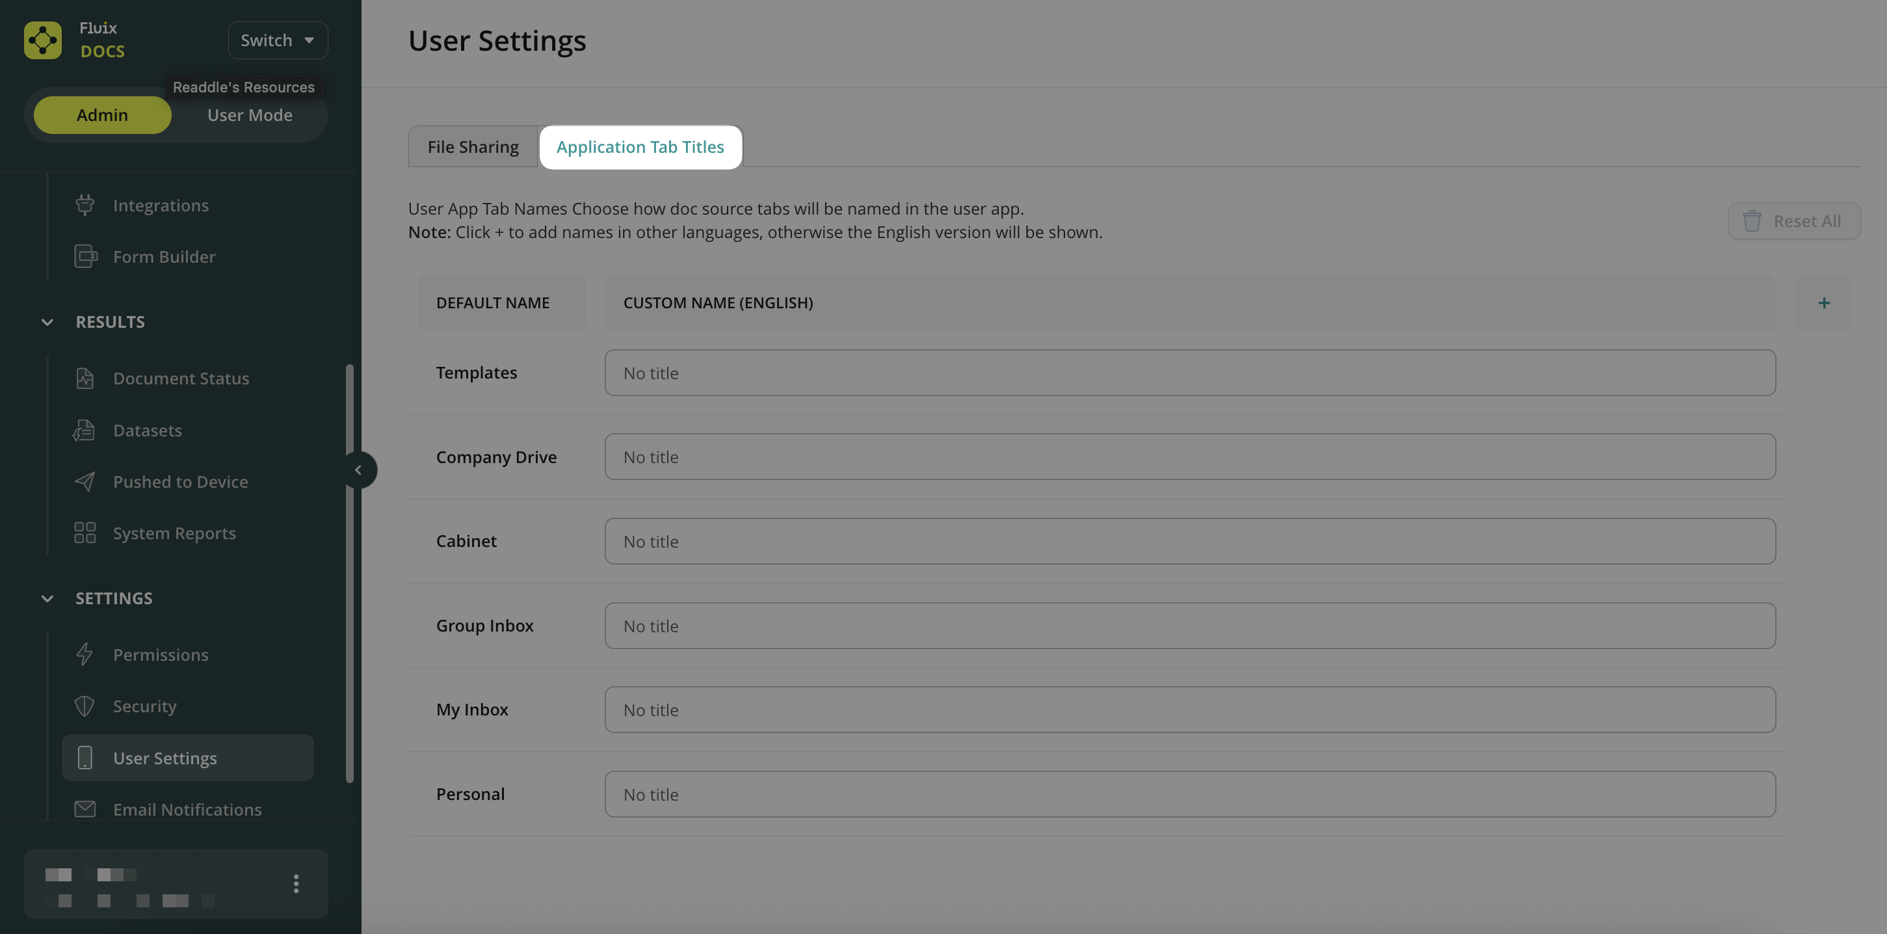Image resolution: width=1887 pixels, height=934 pixels.
Task: Open Document Status page icon
Action: coord(85,378)
